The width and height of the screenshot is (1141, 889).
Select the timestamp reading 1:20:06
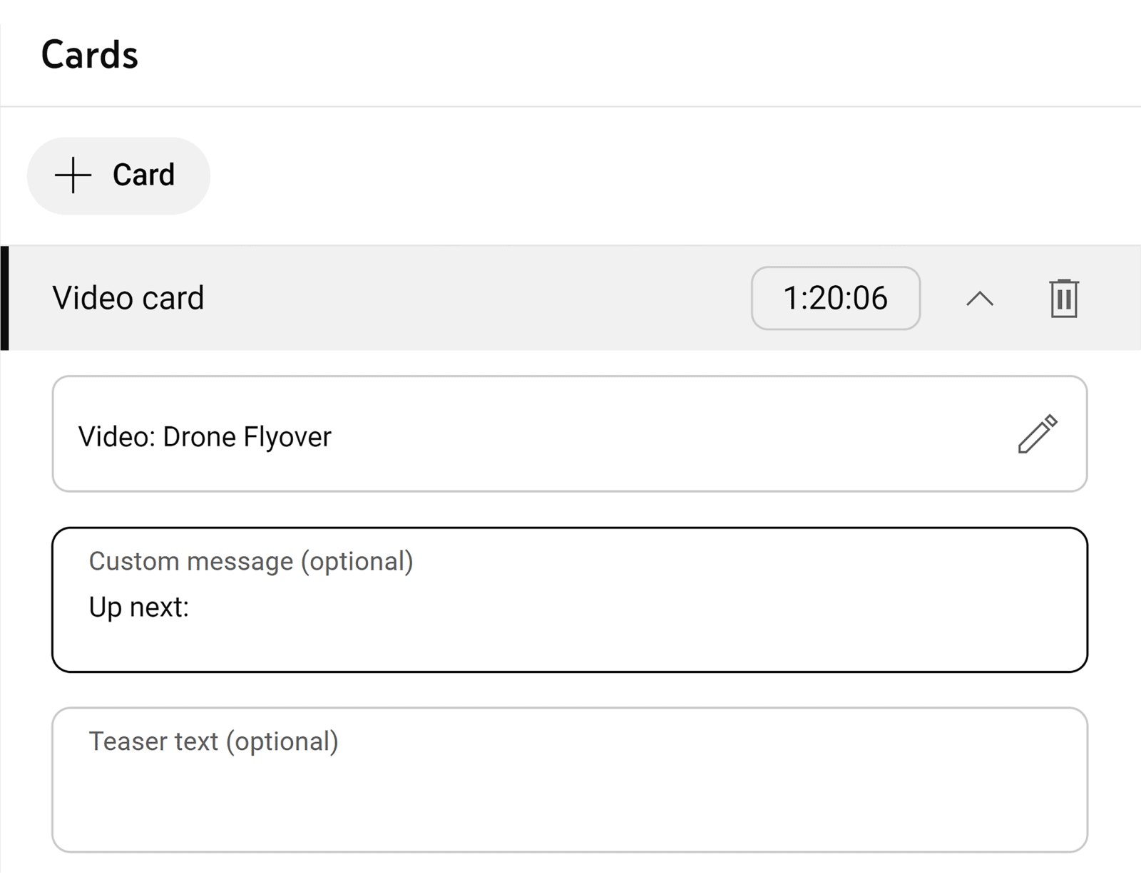tap(835, 299)
